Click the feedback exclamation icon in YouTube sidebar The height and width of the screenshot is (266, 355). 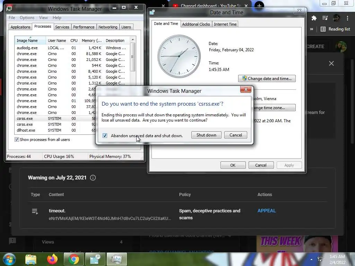[12, 241]
